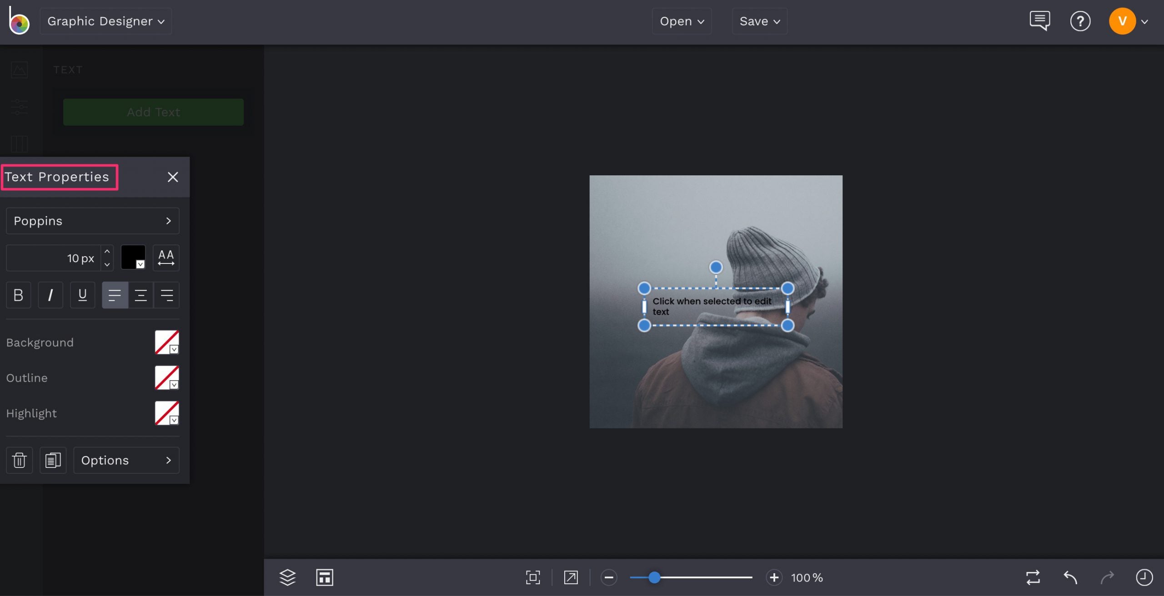Viewport: 1164px width, 596px height.
Task: Click the fit-to-screen icon in bottom toolbar
Action: [x=532, y=577]
